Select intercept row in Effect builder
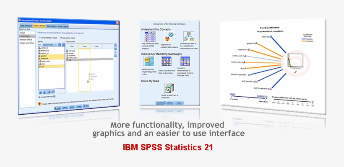 pyautogui.click(x=72, y=51)
